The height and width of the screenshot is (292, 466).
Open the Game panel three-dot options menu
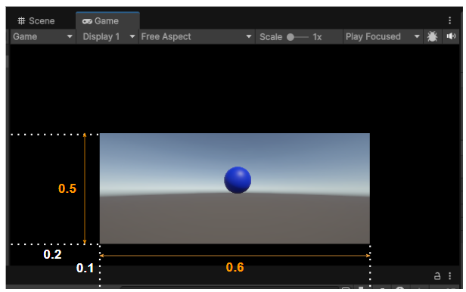[449, 20]
